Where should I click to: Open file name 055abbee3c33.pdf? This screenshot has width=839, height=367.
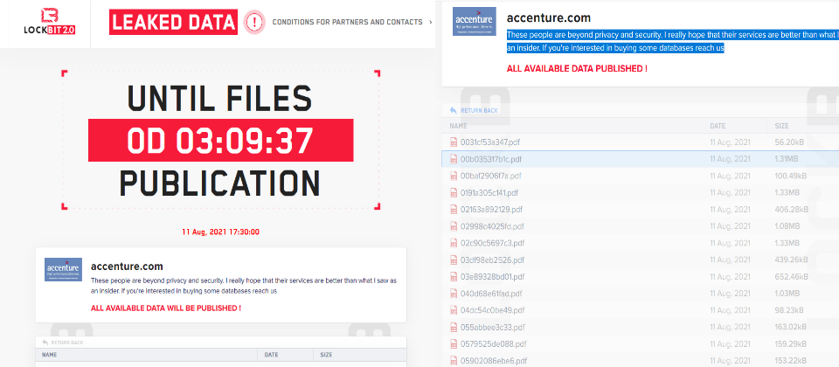click(492, 327)
